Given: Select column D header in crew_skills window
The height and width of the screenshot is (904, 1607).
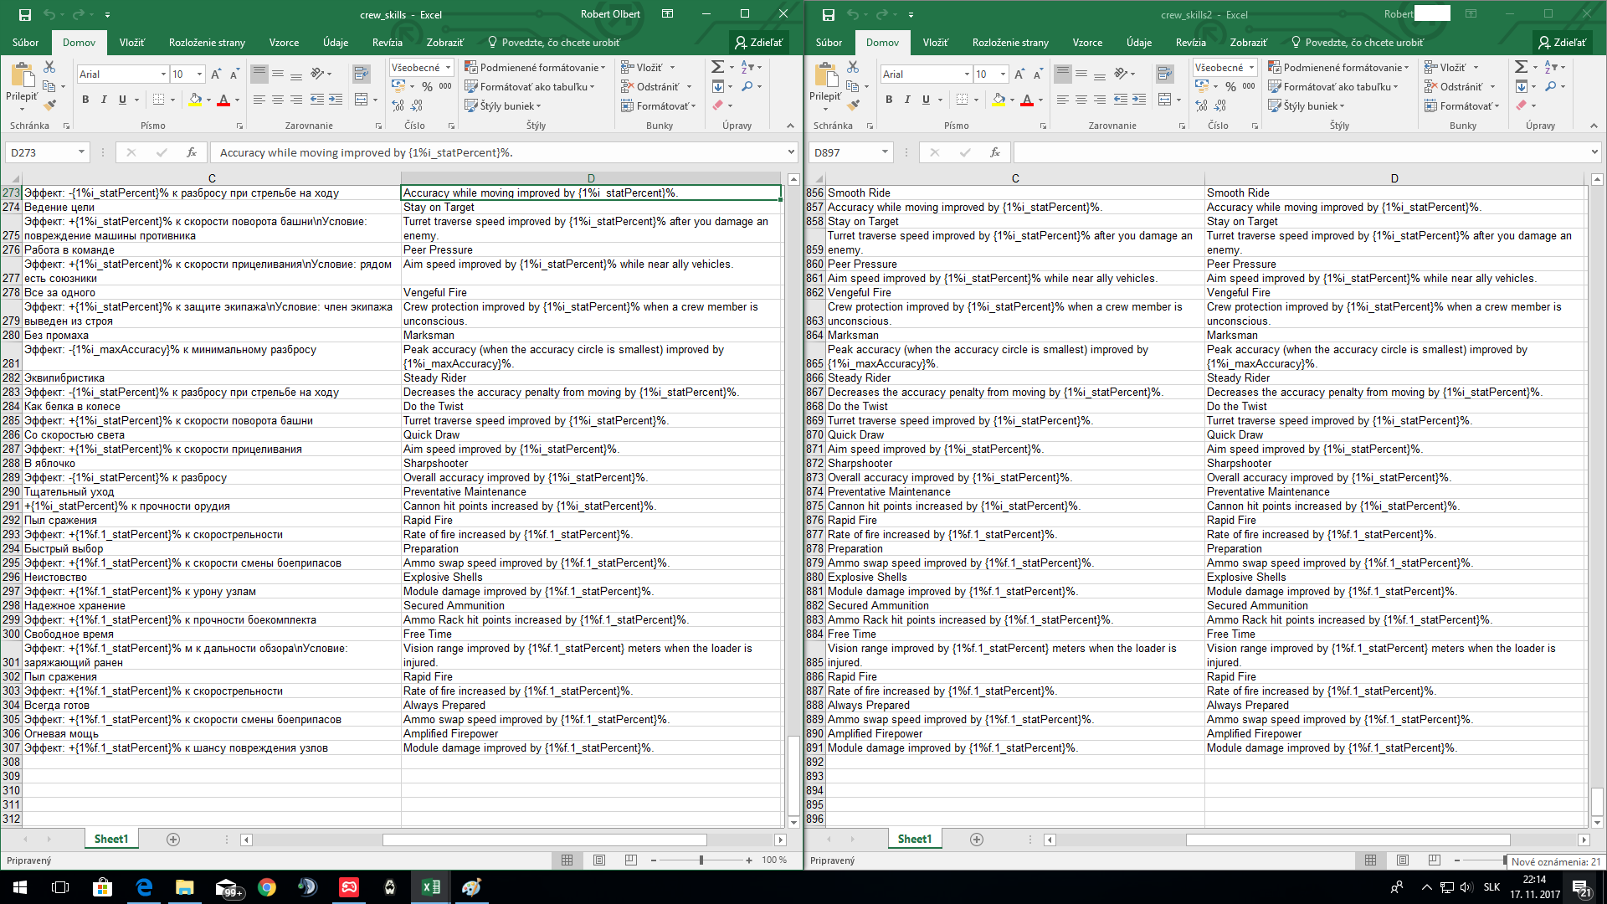Looking at the screenshot, I should tap(591, 178).
